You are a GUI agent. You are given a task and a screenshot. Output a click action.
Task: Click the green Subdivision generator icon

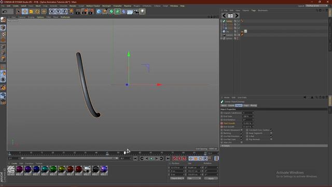[x=111, y=11]
